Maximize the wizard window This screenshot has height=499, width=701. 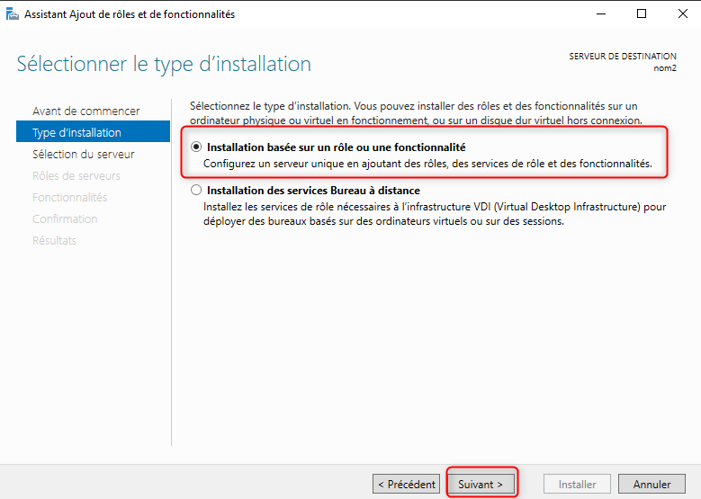(x=642, y=13)
